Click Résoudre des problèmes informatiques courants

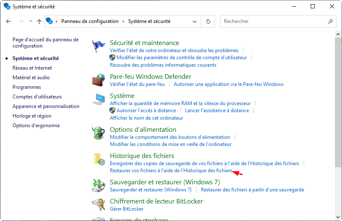163,65
